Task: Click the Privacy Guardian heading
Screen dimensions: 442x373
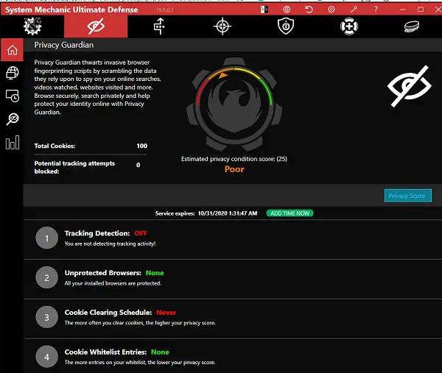Action: pos(63,45)
